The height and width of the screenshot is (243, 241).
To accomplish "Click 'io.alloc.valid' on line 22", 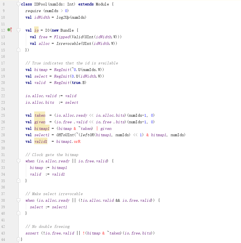I will point(41,96).
